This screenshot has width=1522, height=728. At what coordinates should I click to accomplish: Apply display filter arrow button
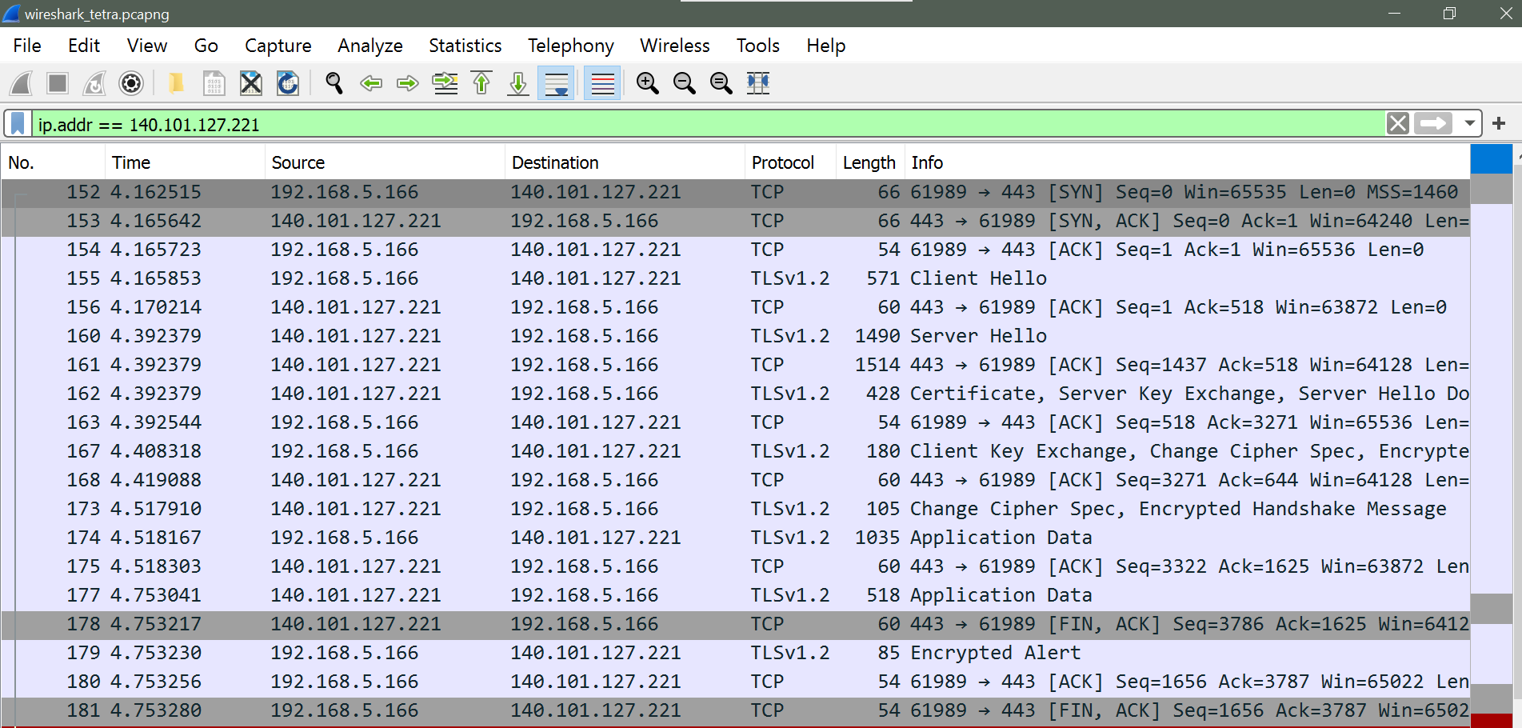(x=1433, y=124)
